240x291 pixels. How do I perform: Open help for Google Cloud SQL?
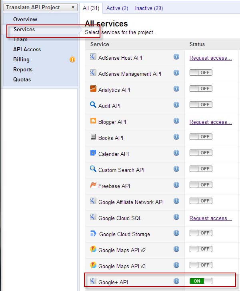[x=176, y=217]
